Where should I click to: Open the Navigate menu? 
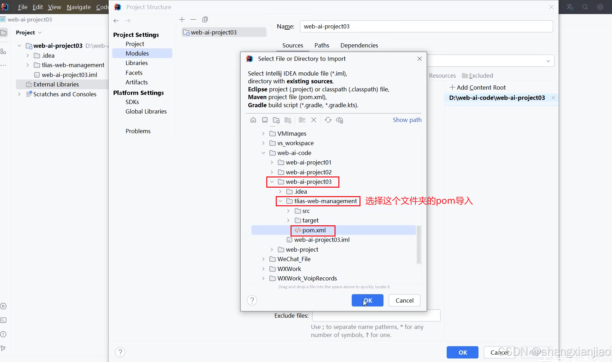[79, 7]
